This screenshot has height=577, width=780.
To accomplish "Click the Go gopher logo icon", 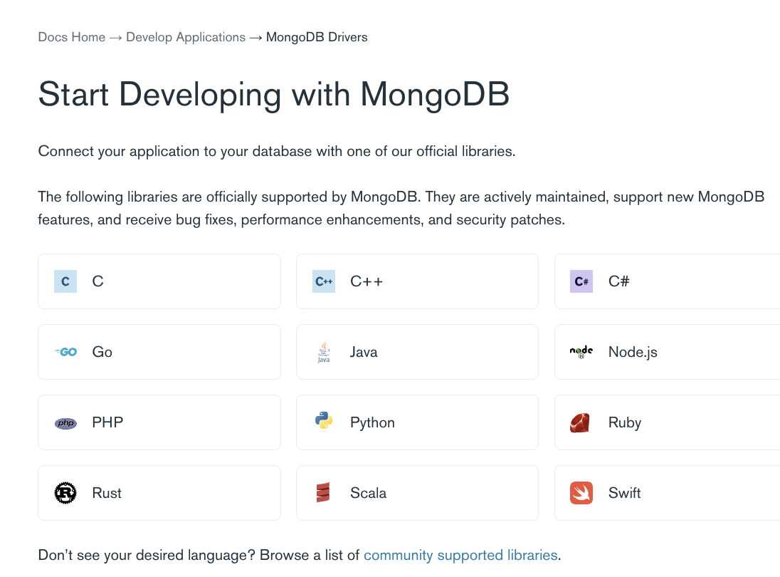I will pos(65,352).
